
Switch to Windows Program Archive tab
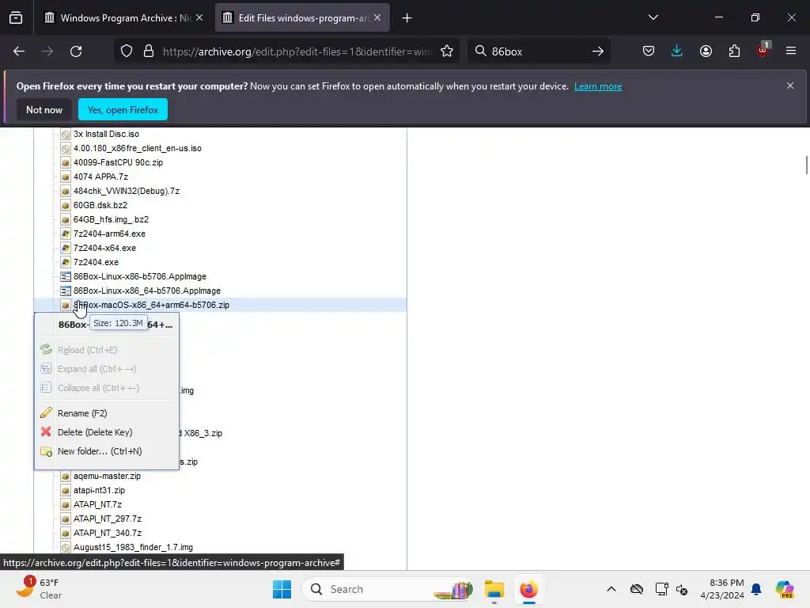click(124, 18)
